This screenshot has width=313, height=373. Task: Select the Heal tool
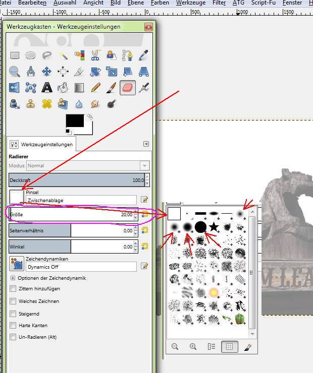(47, 104)
